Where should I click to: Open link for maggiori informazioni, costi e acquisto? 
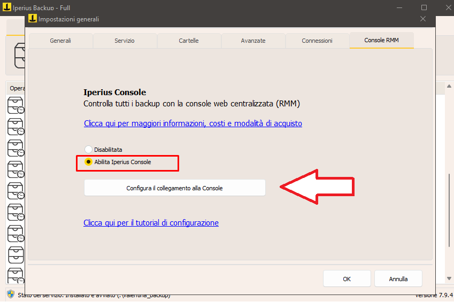pos(193,123)
